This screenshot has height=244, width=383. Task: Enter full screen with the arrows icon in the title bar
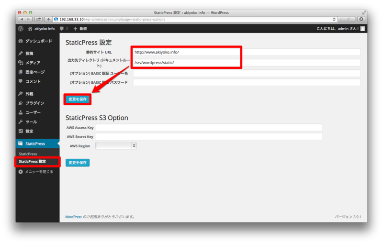click(364, 12)
